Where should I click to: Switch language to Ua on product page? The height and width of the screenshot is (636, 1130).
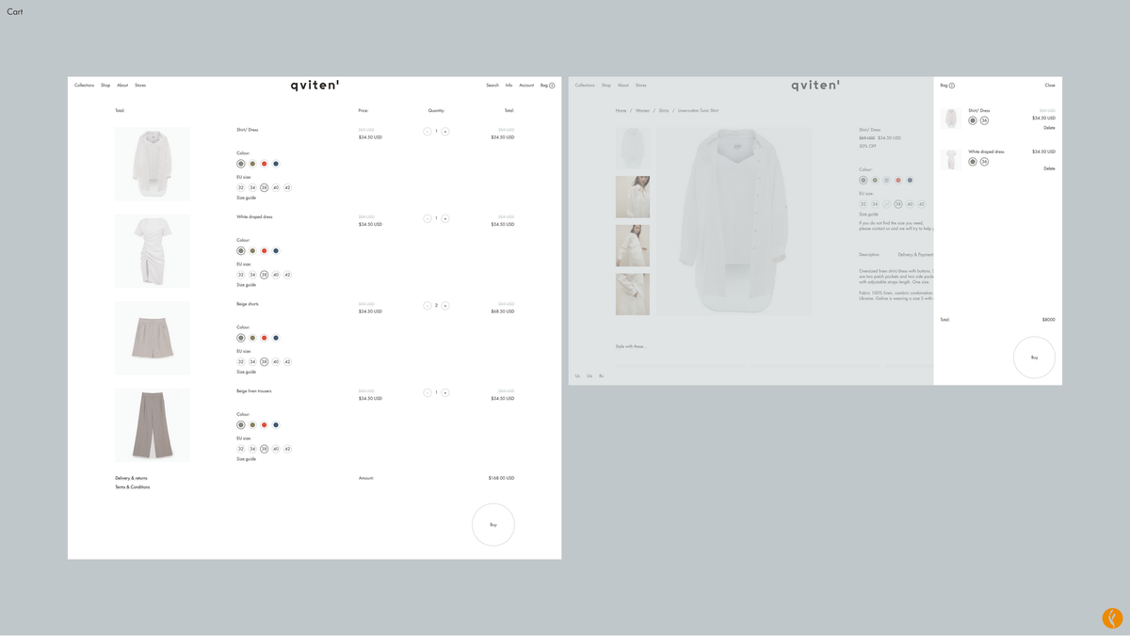point(589,376)
